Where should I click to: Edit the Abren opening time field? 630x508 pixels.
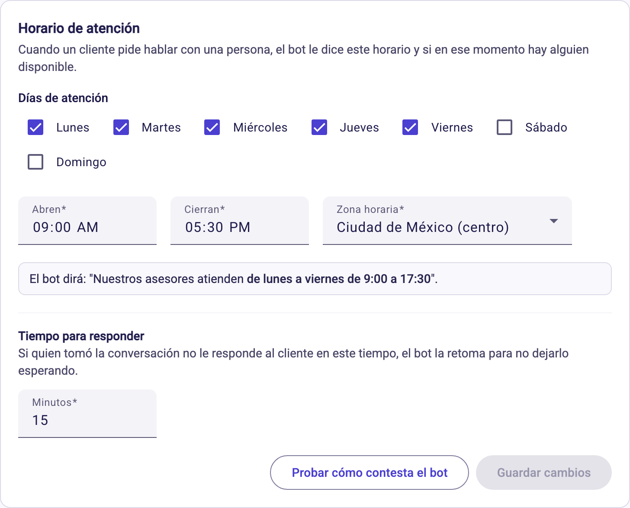(x=87, y=221)
